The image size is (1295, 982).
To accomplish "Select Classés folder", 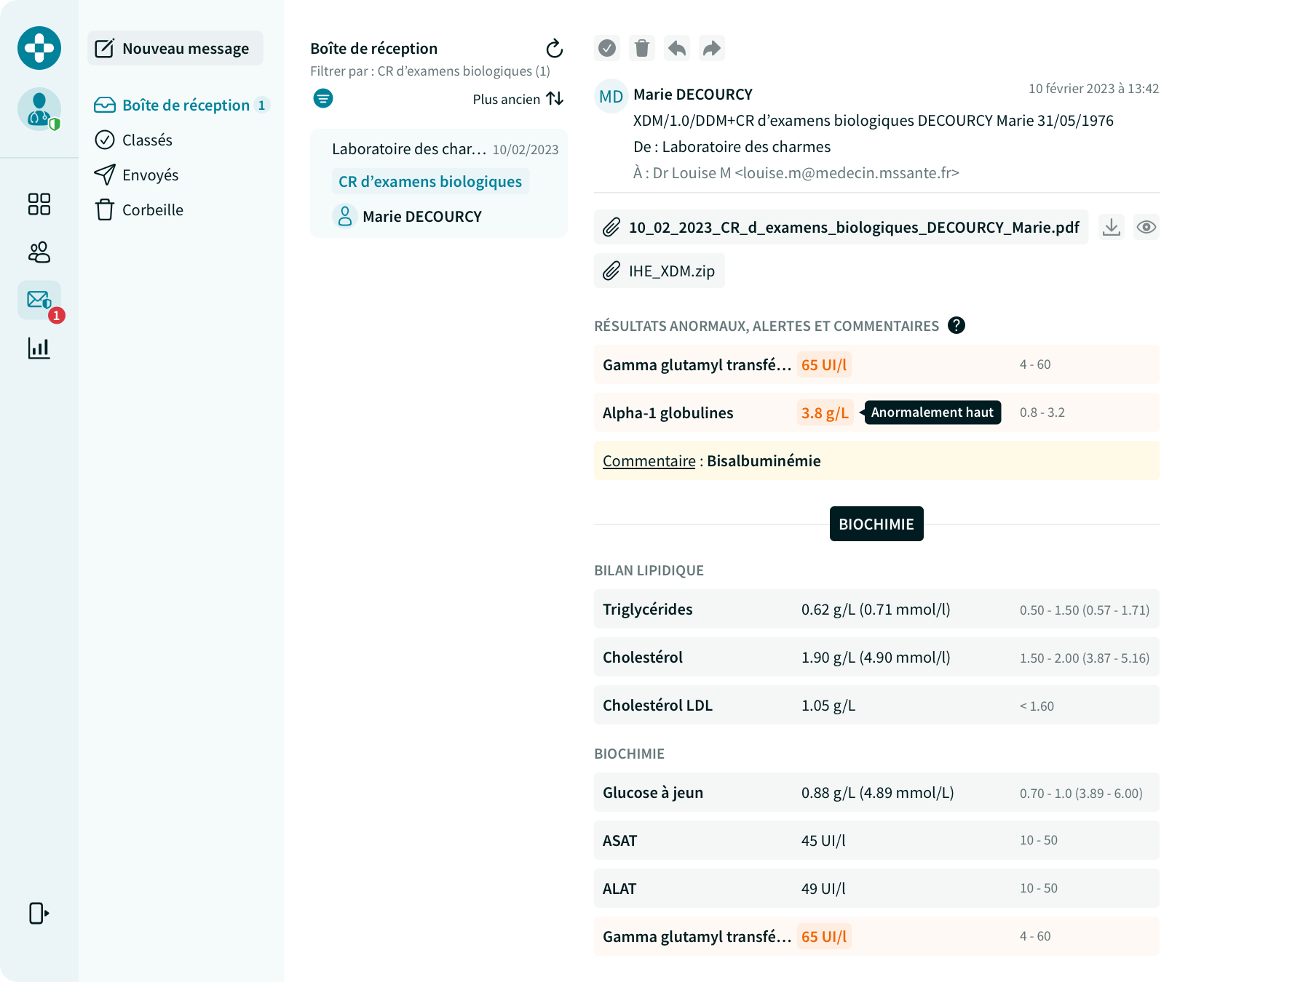I will coord(134,140).
